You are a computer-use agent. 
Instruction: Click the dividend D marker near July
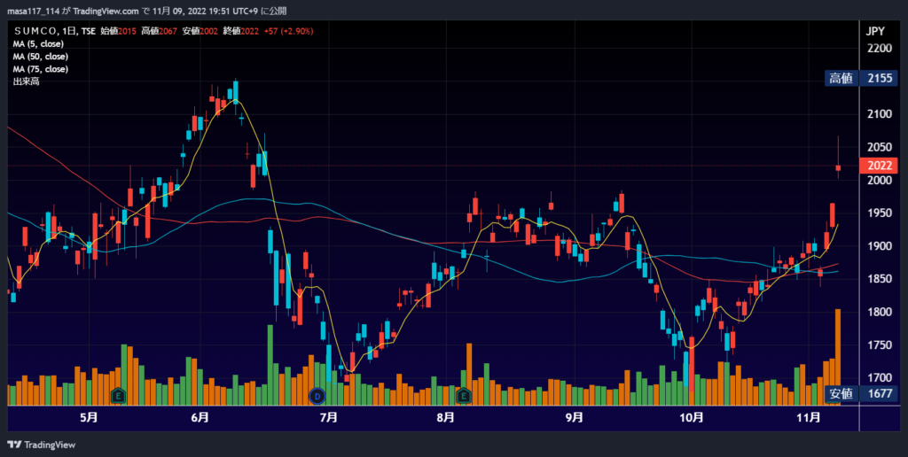(317, 396)
